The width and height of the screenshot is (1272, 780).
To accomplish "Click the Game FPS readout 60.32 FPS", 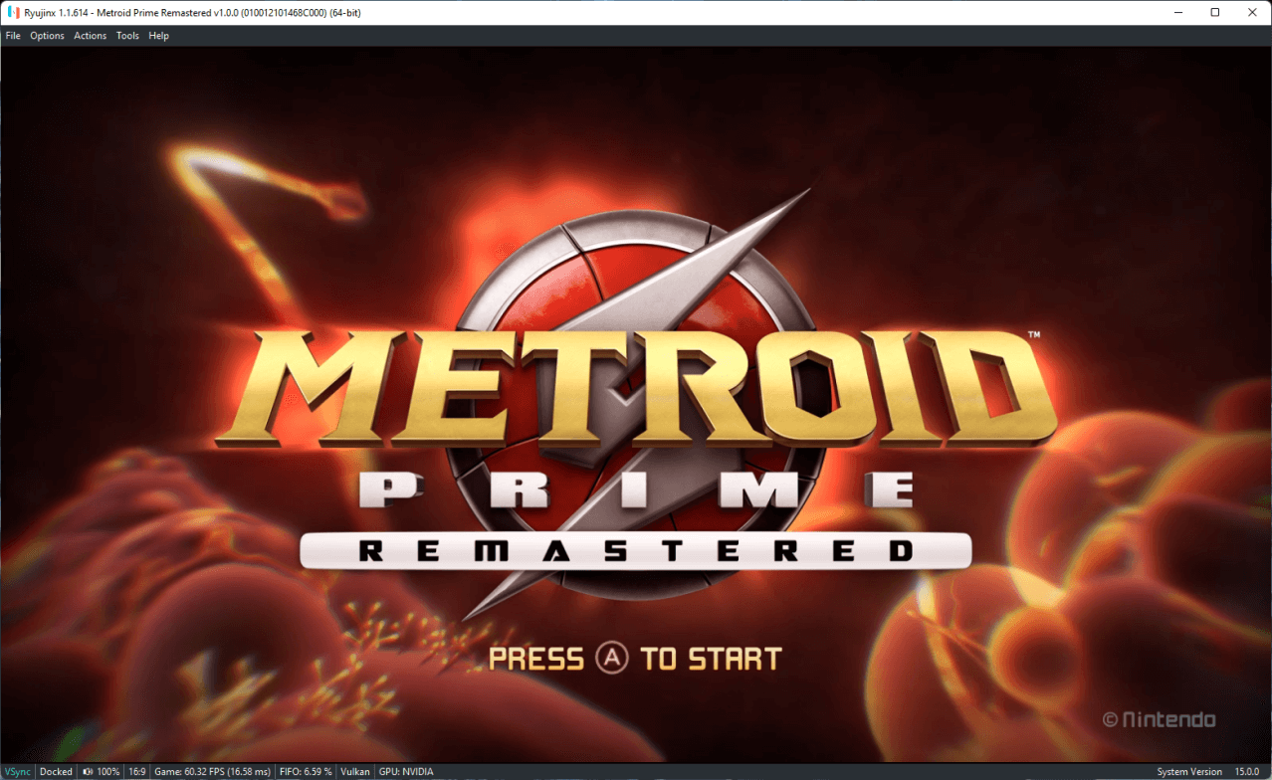I will [x=212, y=772].
